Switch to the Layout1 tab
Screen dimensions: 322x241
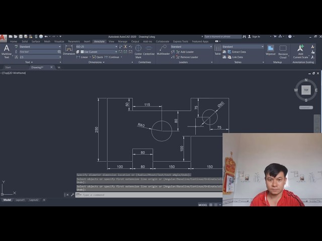click(20, 200)
